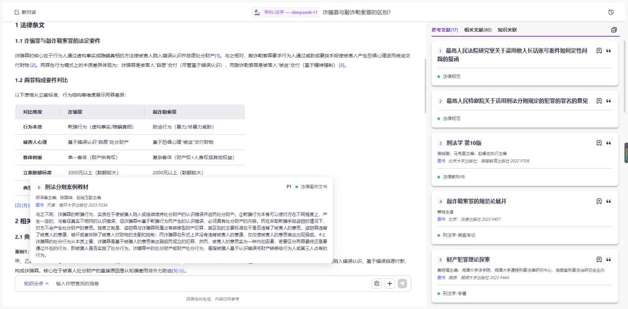Click table header 诈骗罪

pos(75,112)
